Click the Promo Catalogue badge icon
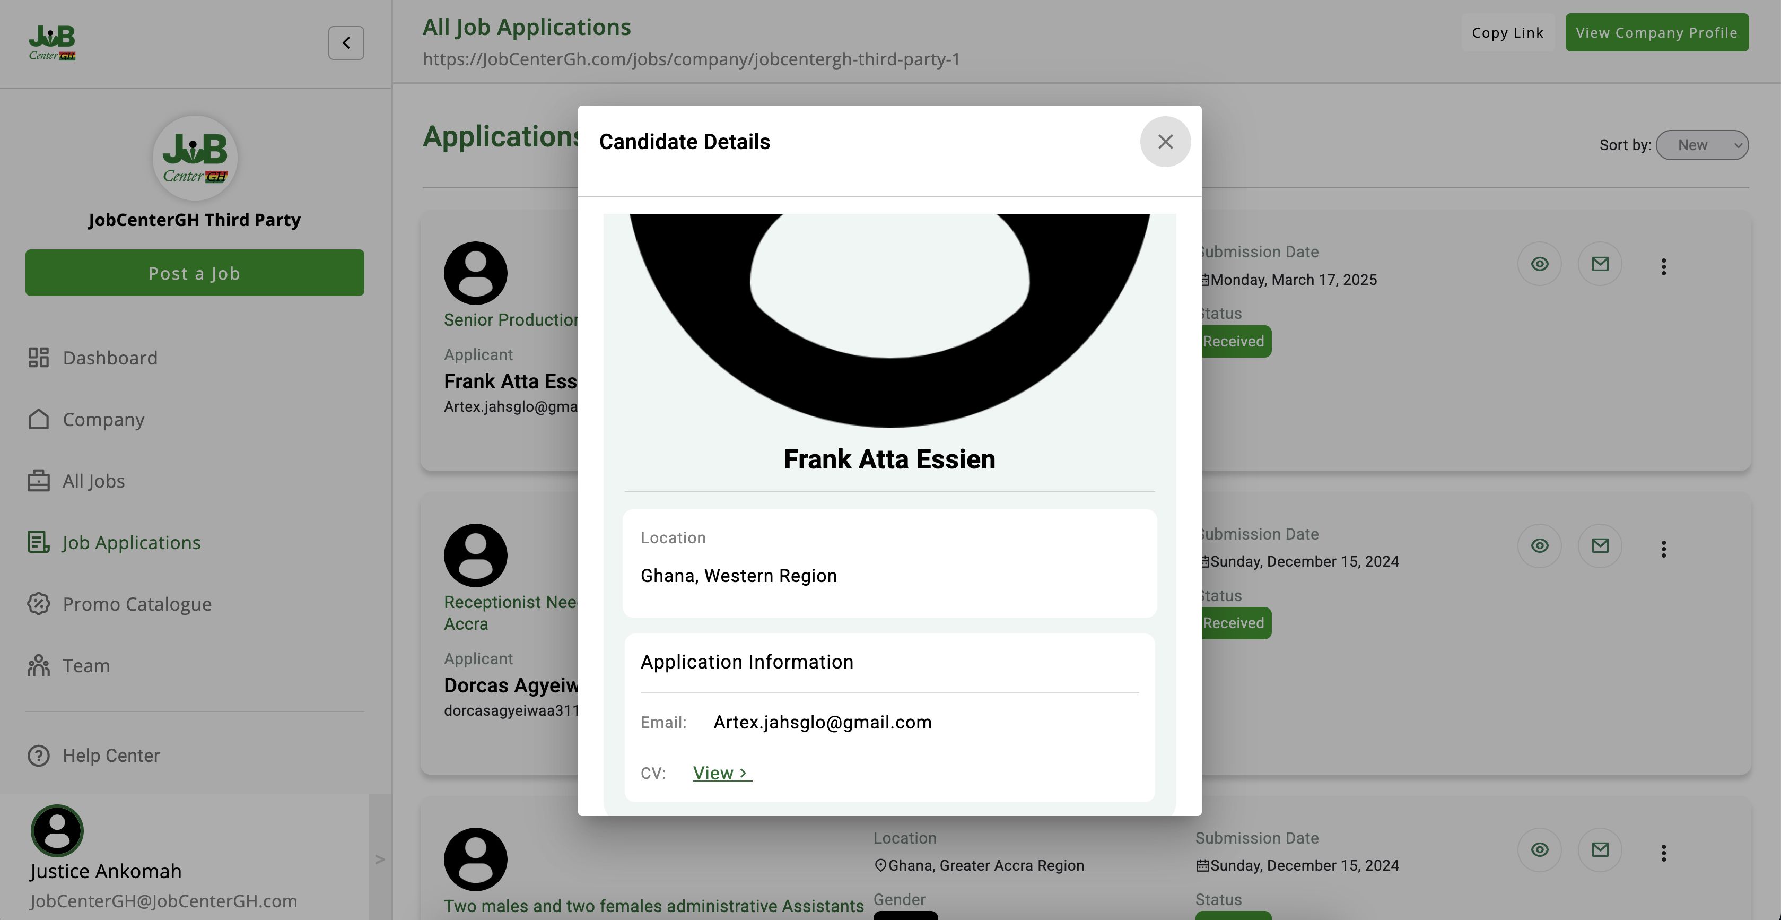 pos(39,604)
